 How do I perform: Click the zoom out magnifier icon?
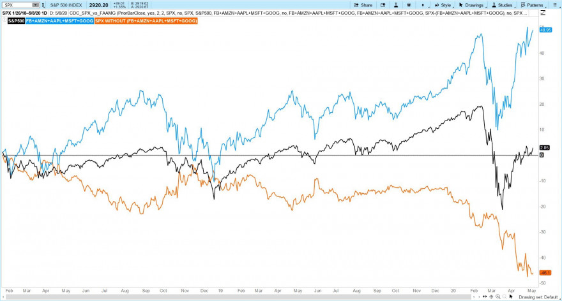505,297
